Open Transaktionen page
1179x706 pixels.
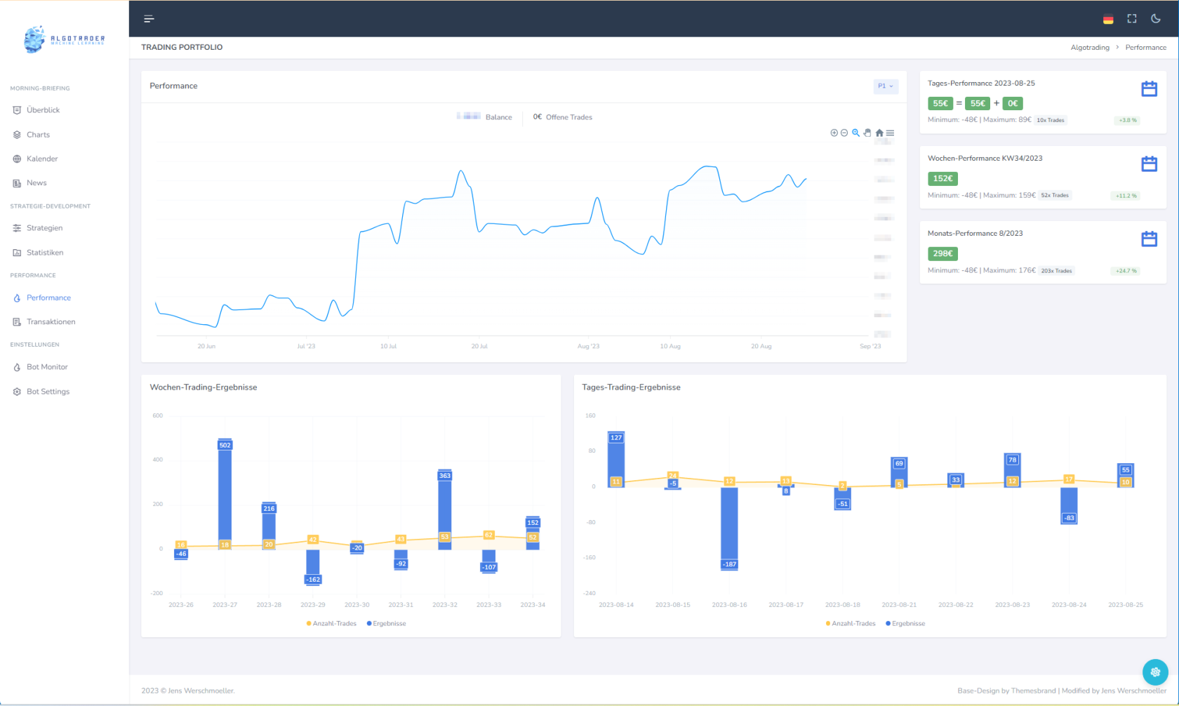click(51, 322)
